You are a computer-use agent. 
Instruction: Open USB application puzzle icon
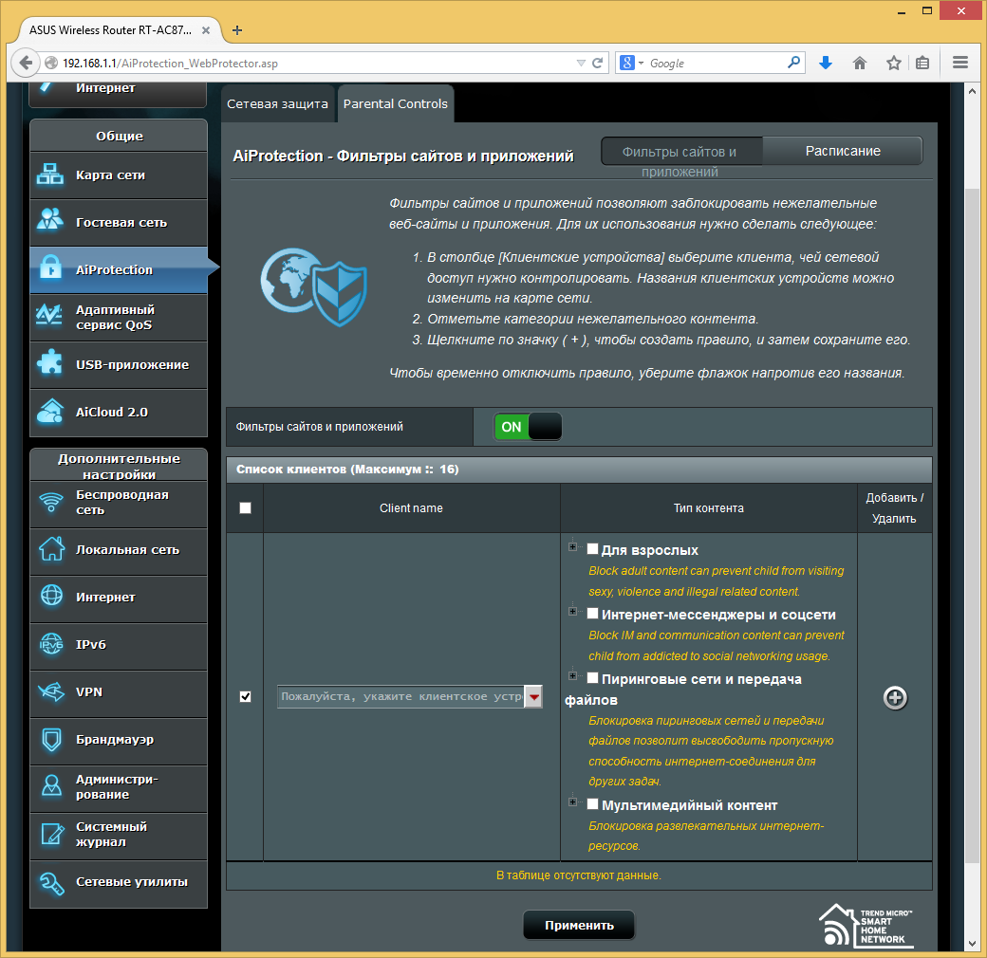pyautogui.click(x=49, y=362)
